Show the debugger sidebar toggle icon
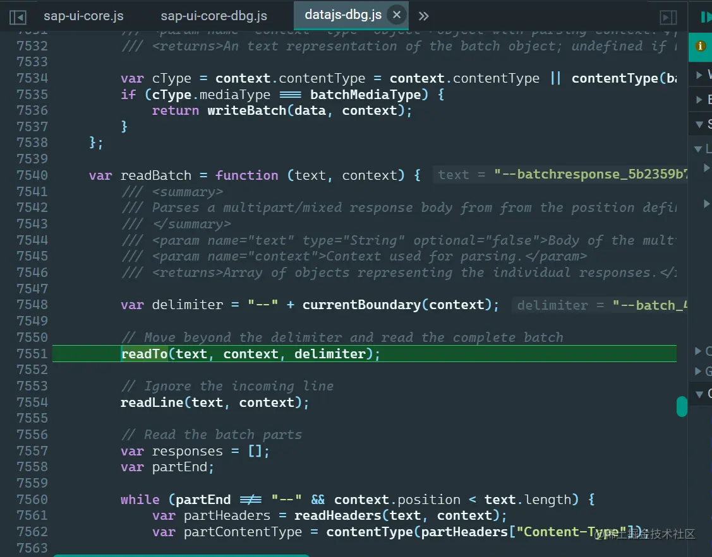The height and width of the screenshot is (557, 712). pos(668,17)
